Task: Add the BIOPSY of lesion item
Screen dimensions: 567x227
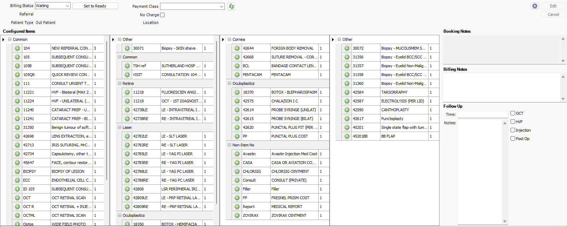Action: tap(17, 171)
